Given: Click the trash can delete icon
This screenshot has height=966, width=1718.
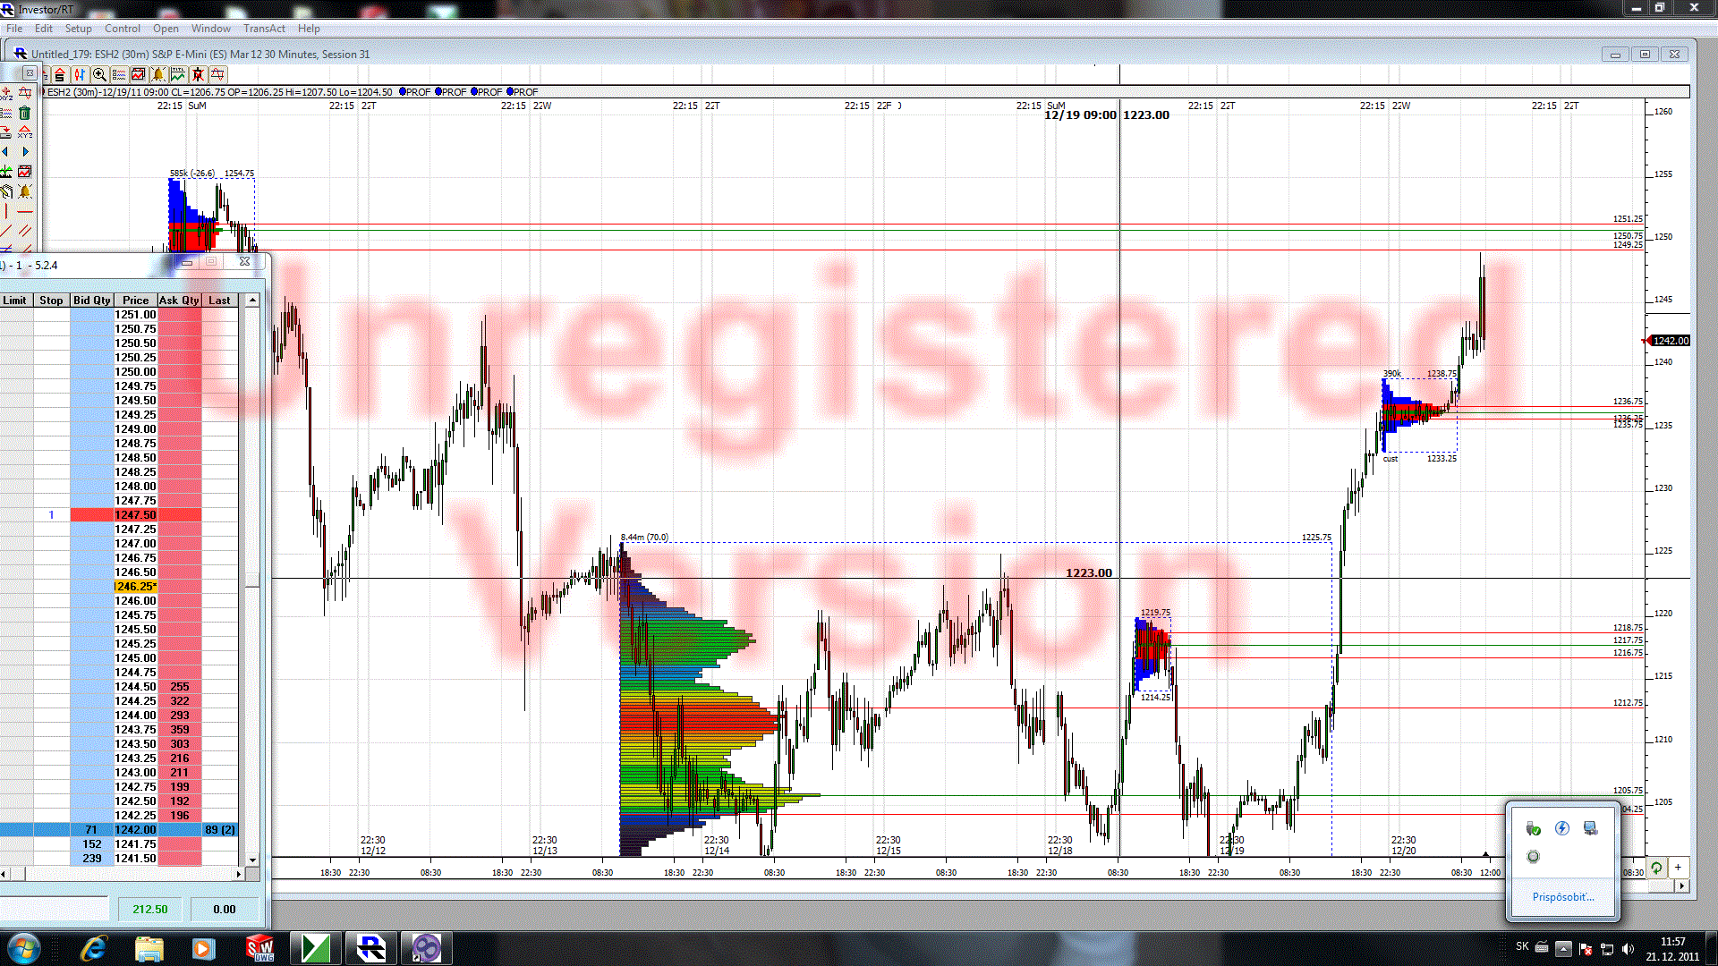Looking at the screenshot, I should coord(25,113).
